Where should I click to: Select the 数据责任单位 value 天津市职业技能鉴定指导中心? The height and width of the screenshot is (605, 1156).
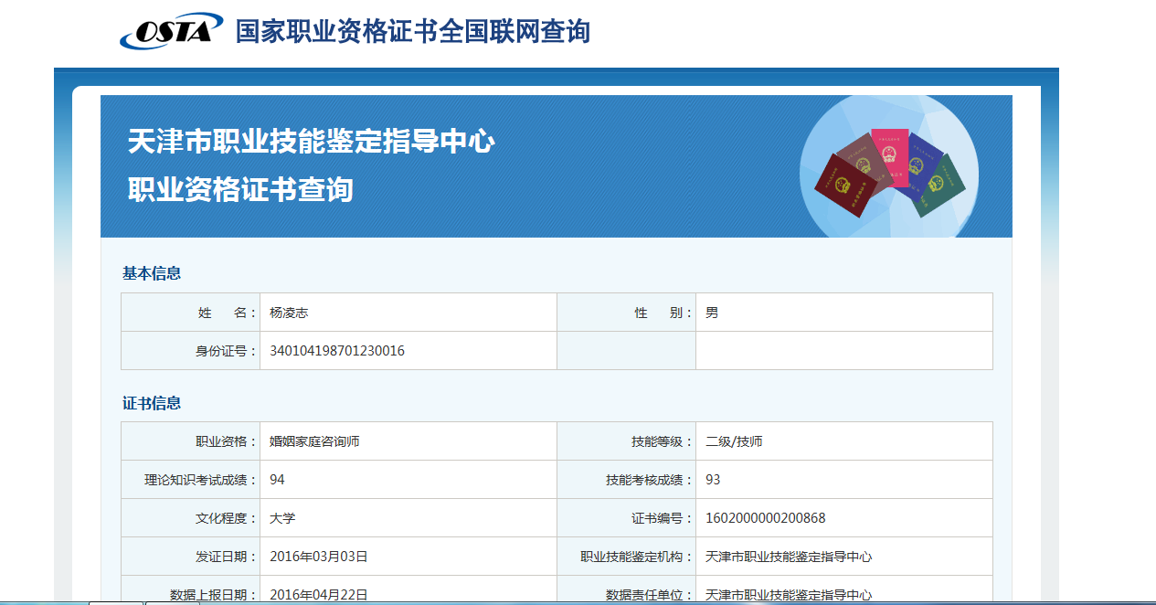[789, 594]
